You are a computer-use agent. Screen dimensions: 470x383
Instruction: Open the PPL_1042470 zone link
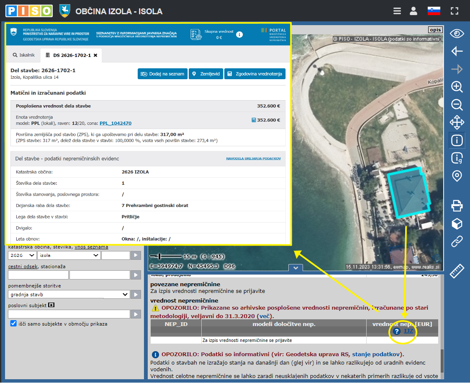[x=116, y=123]
